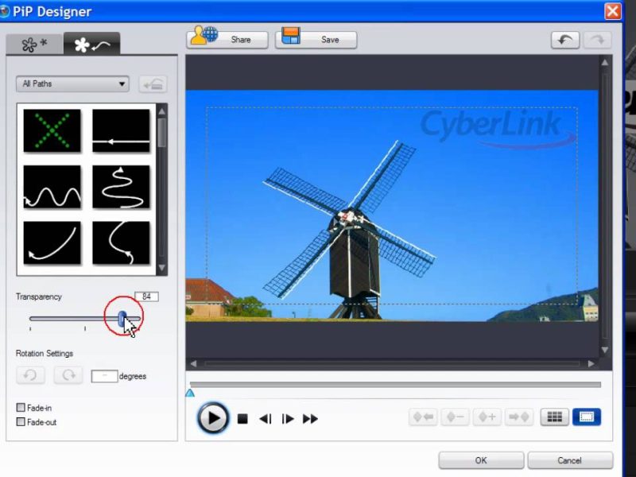
Task: Select the S-curve motion path thumbnail
Action: (x=121, y=242)
